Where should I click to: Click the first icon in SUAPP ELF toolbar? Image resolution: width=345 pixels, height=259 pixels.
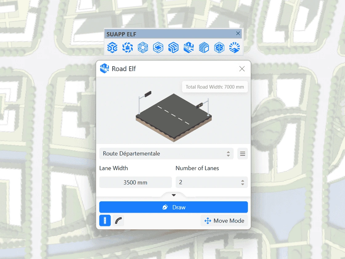tap(112, 47)
